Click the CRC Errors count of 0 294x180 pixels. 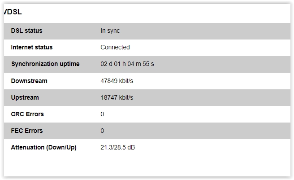pos(102,114)
